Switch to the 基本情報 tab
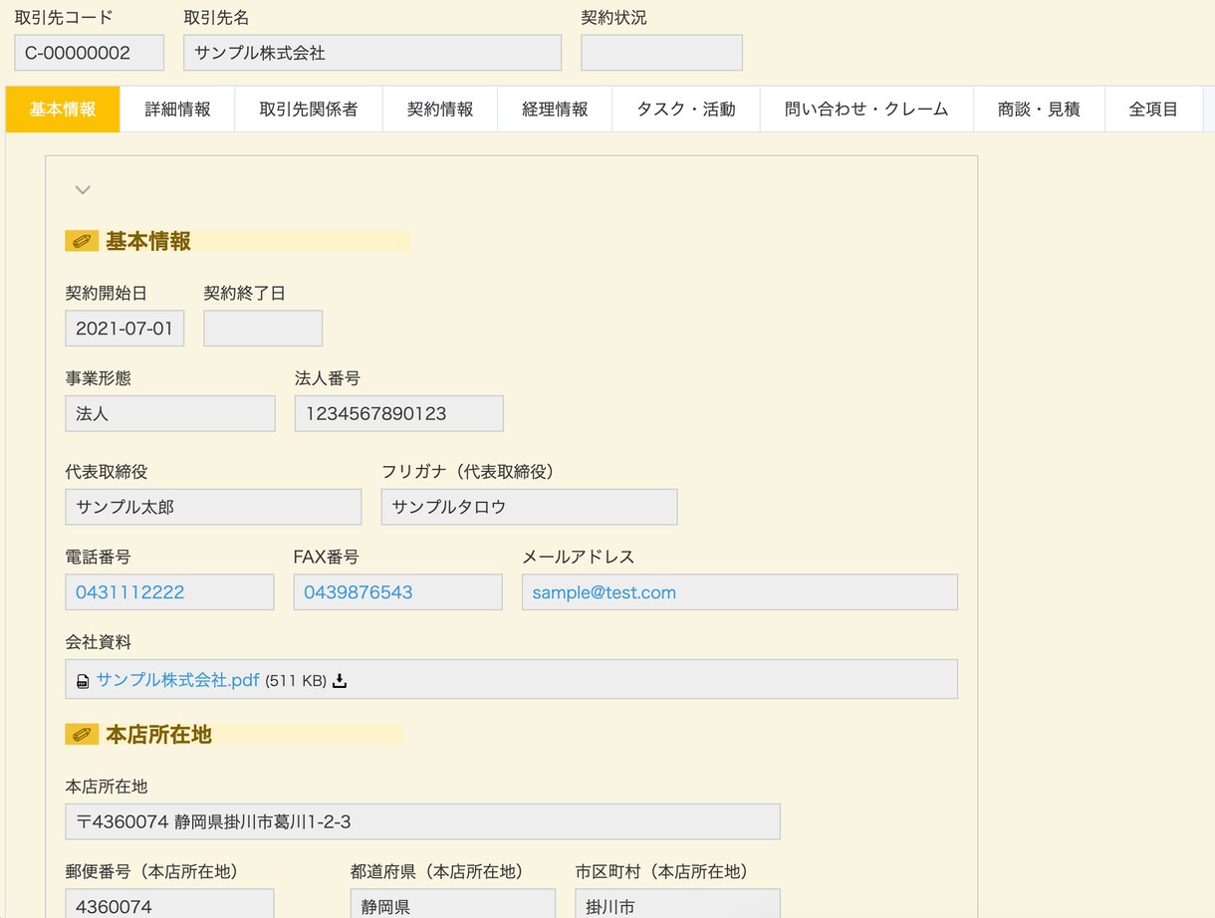 (63, 110)
